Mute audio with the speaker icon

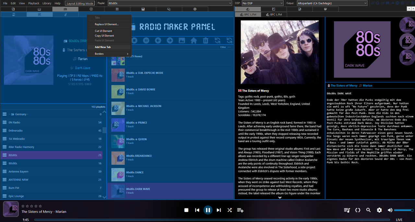[390, 210]
